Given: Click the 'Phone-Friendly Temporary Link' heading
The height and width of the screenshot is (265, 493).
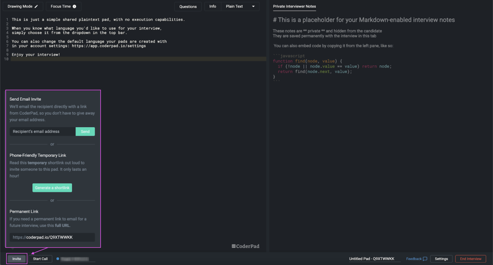Looking at the screenshot, I should [x=38, y=155].
